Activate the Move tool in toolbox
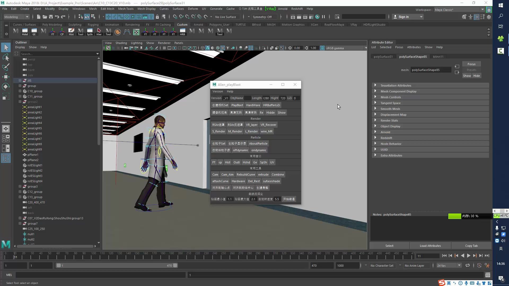Viewport: 509px width, 286px height. (x=6, y=77)
